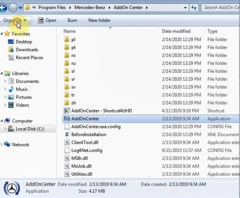Select Favorites star icon in sidebar
This screenshot has width=240, height=198.
(7, 34)
